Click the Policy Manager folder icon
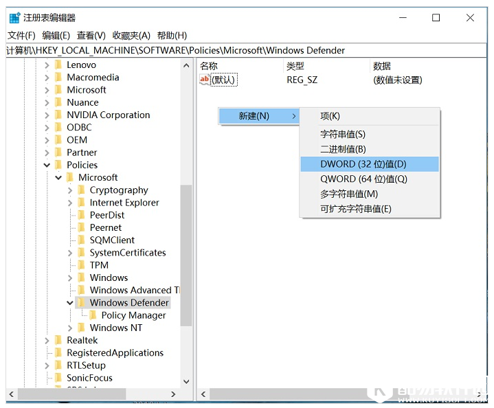The height and width of the screenshot is (408, 494). pyautogui.click(x=93, y=315)
